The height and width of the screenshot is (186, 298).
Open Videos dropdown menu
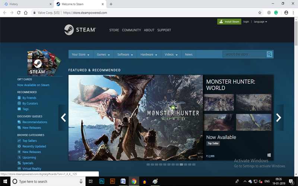click(171, 54)
